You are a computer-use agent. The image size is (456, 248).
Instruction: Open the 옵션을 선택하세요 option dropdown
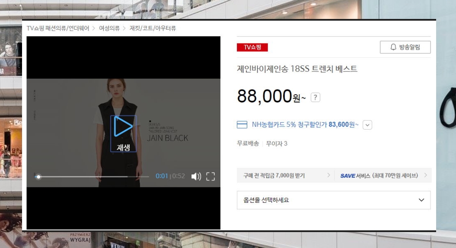[x=334, y=200]
